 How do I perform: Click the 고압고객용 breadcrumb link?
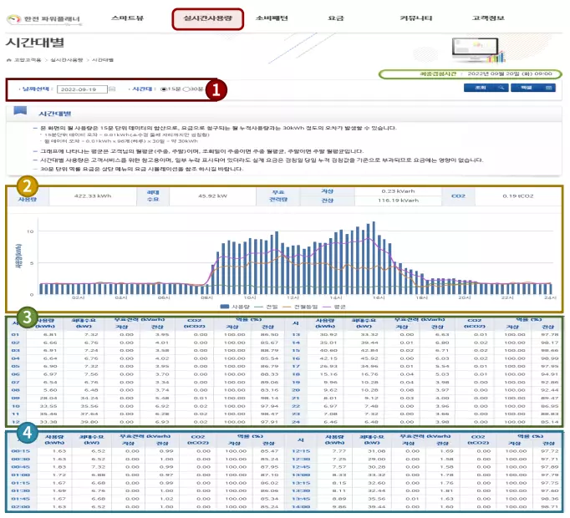(x=28, y=60)
